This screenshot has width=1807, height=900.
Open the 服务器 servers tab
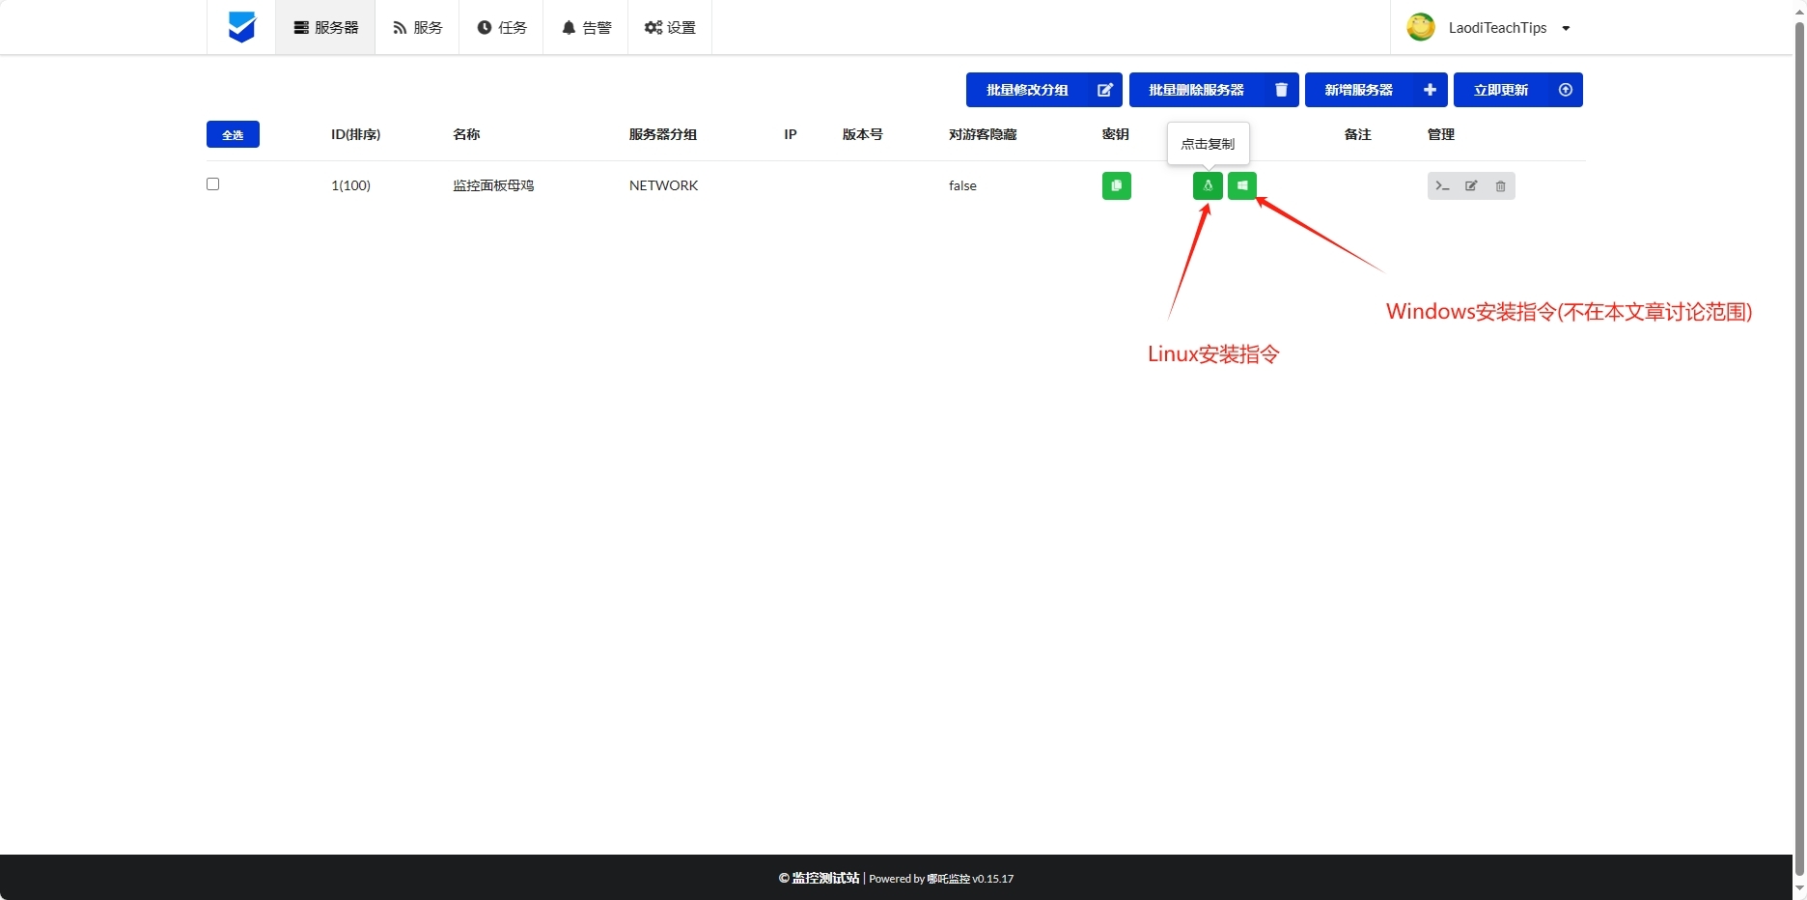[325, 27]
